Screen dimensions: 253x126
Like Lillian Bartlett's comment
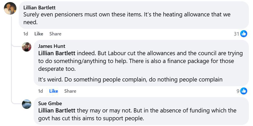[39, 34]
